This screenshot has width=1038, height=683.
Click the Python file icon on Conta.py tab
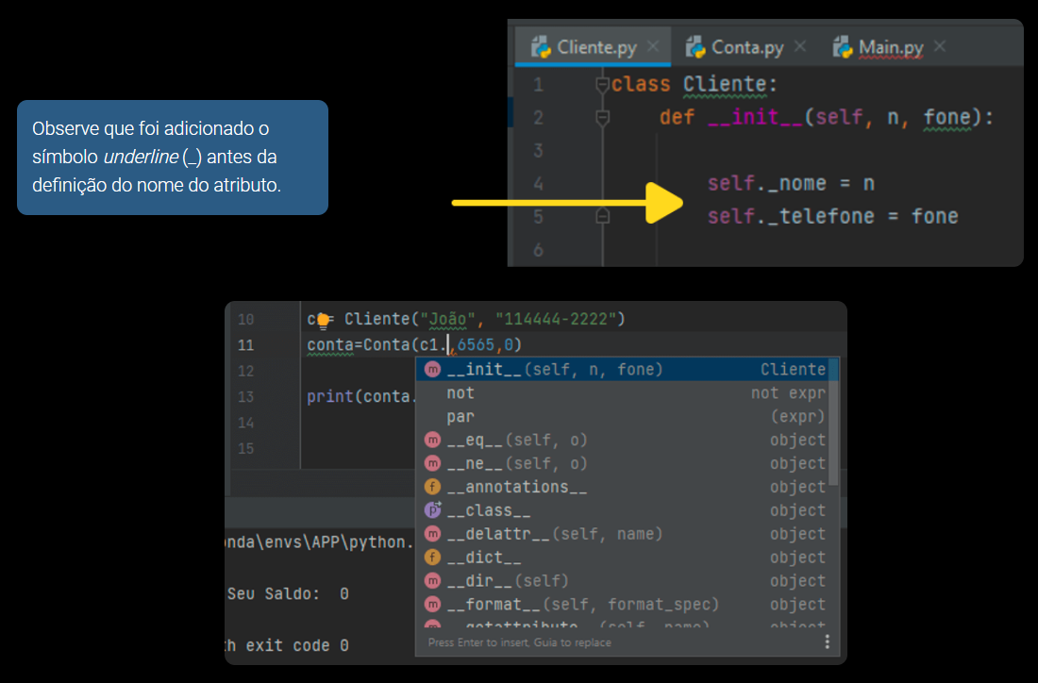coord(695,48)
